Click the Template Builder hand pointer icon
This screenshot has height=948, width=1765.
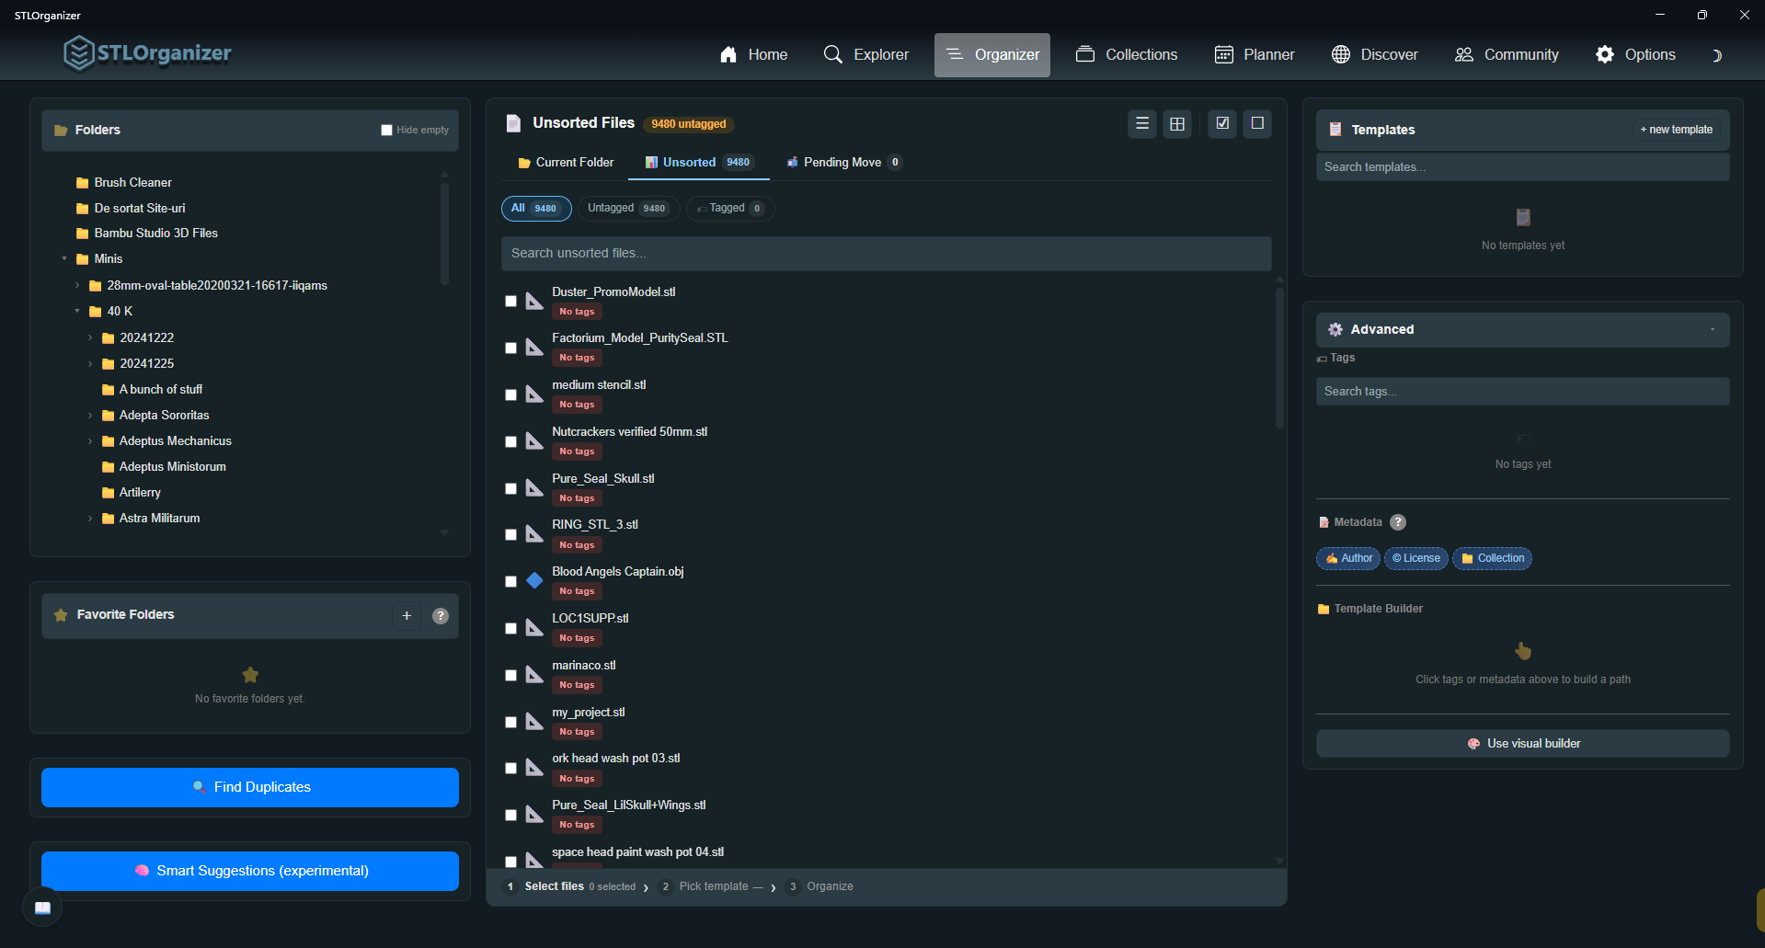coord(1523,651)
